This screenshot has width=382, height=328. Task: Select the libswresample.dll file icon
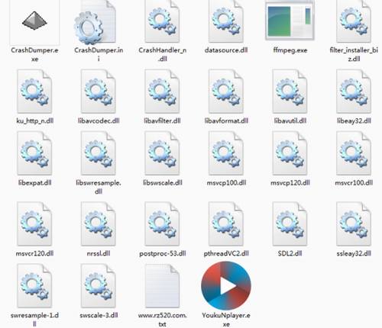[x=99, y=153]
